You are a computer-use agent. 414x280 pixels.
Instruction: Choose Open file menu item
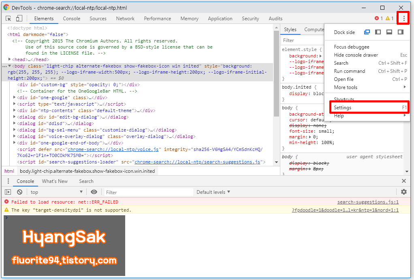(367, 79)
